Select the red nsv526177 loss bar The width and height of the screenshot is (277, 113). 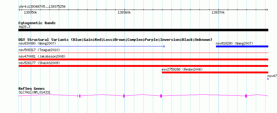click(143, 66)
